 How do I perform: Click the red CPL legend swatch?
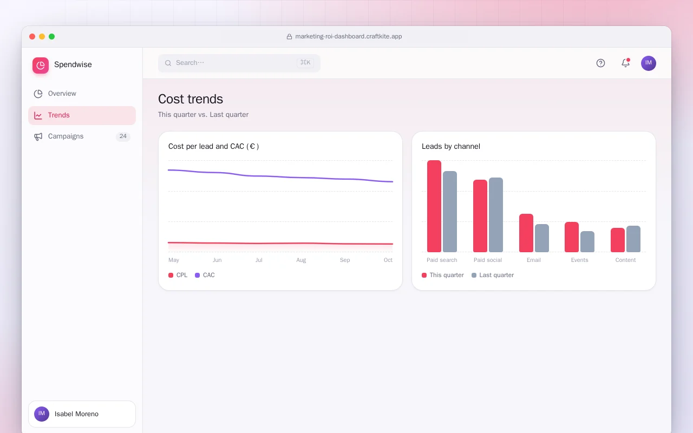pos(171,275)
